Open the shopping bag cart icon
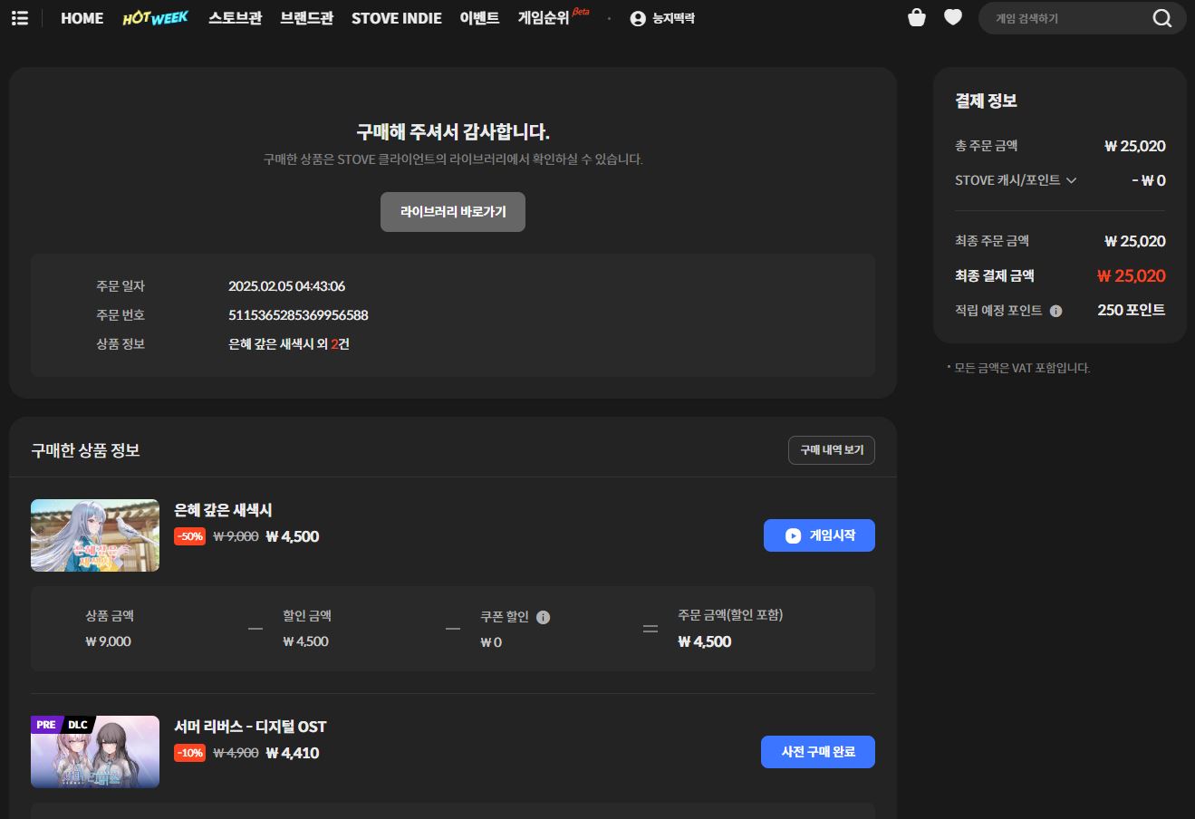Viewport: 1195px width, 819px height. 917,17
